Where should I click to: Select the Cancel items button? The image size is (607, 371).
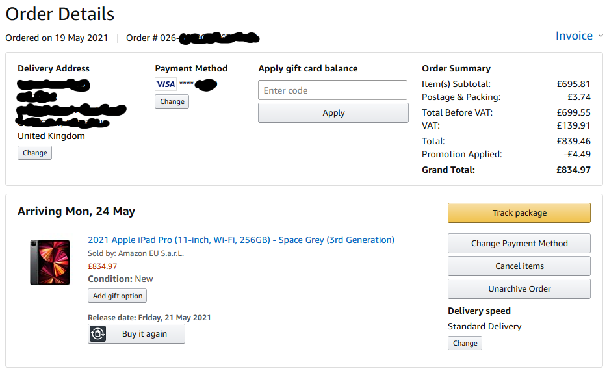pyautogui.click(x=519, y=266)
